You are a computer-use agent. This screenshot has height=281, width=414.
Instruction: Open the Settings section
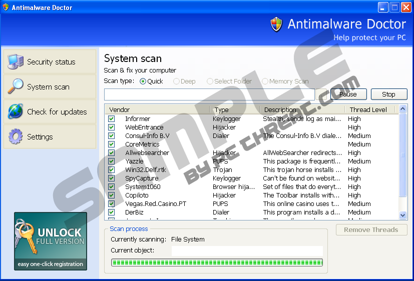50,136
